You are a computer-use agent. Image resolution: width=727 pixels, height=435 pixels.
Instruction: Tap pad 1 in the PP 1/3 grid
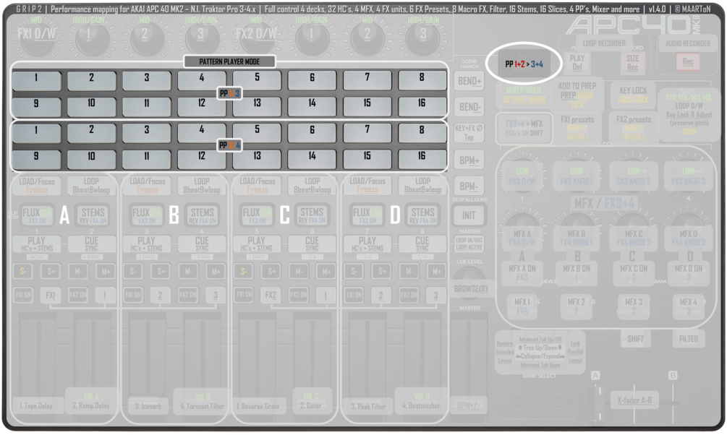click(x=37, y=81)
